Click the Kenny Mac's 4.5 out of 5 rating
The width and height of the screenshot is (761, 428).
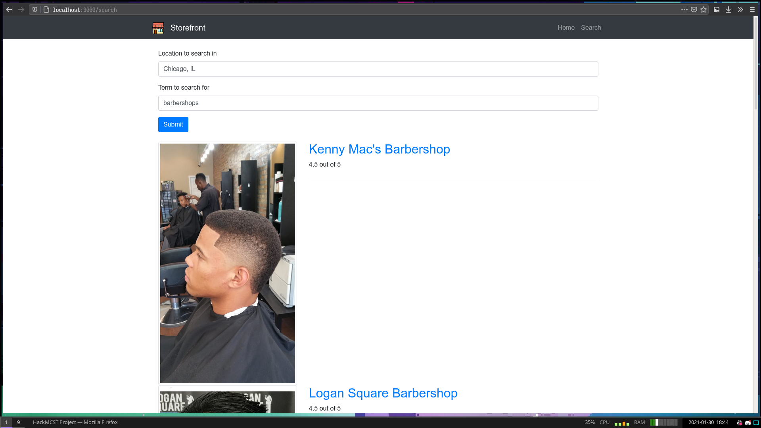coord(325,165)
